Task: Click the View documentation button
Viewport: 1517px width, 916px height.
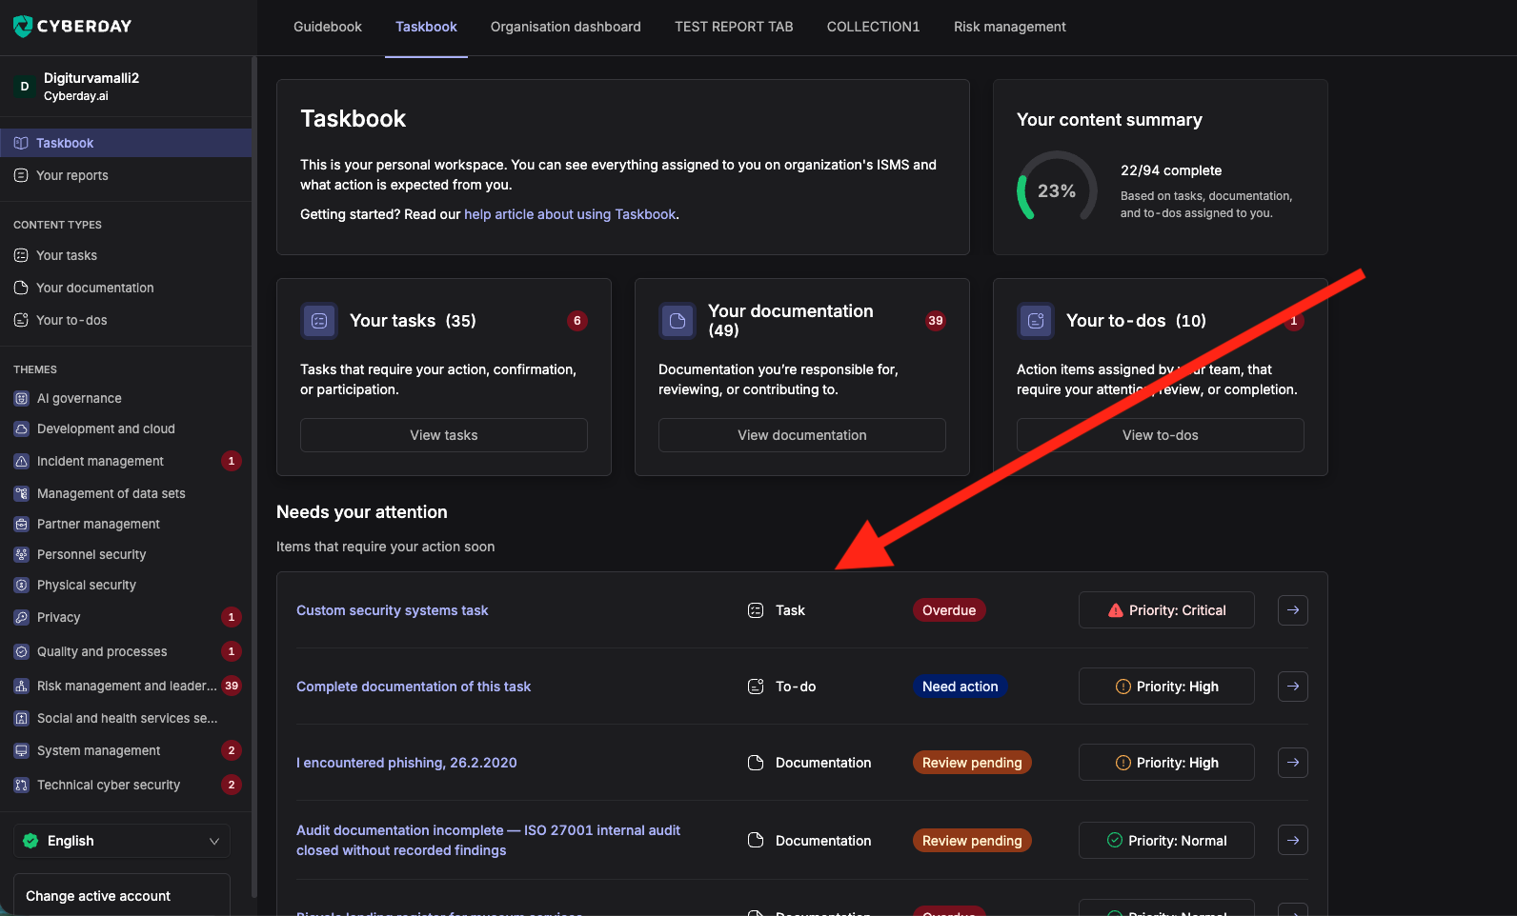Action: [802, 435]
